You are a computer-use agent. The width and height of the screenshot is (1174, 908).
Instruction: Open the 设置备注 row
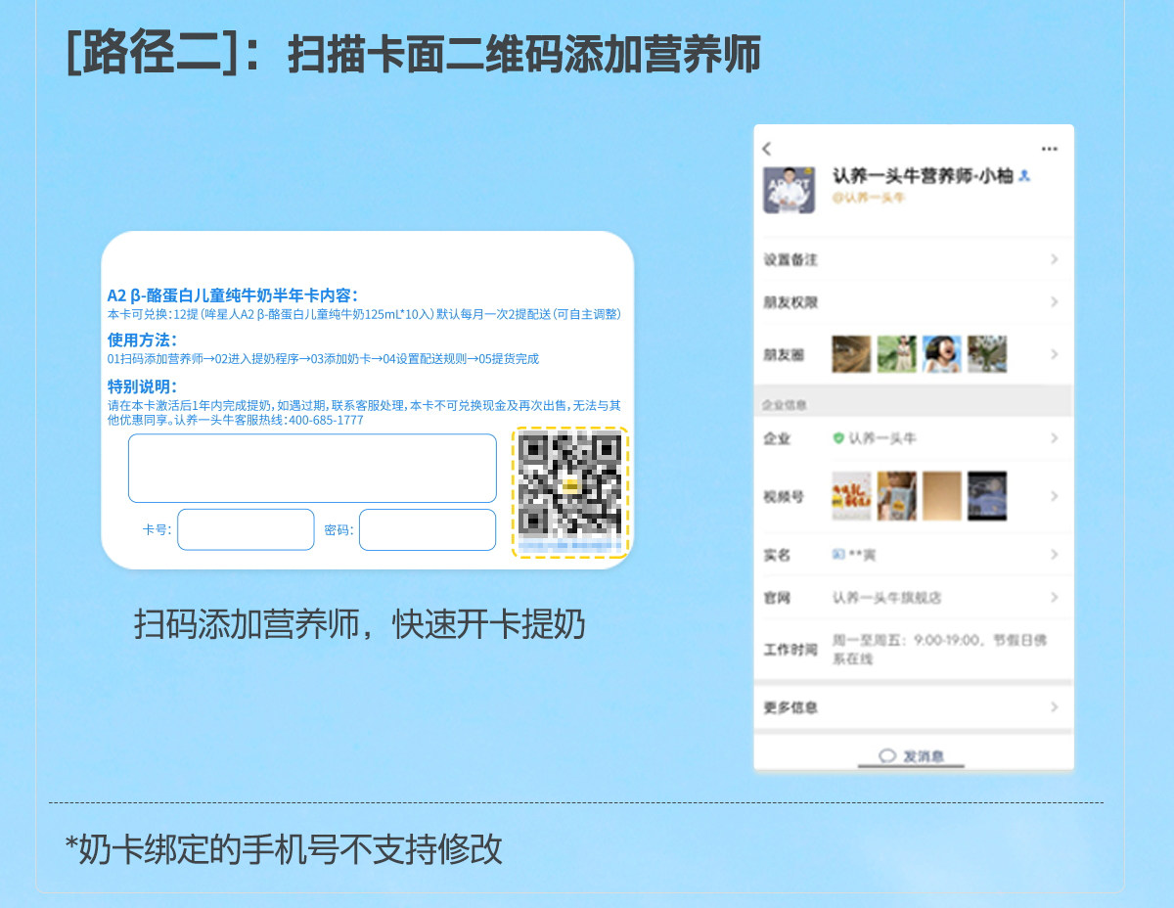coord(913,259)
